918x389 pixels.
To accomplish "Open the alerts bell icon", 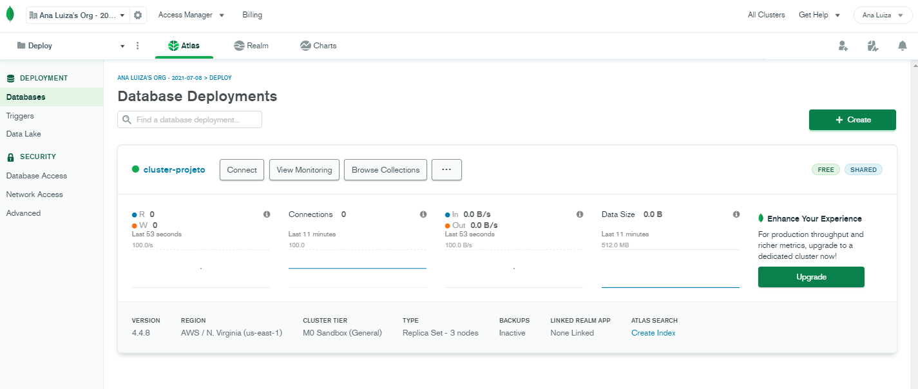I will (x=903, y=46).
